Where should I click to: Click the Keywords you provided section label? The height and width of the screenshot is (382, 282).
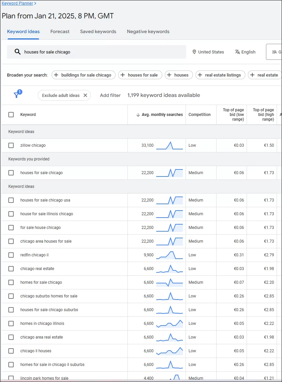coord(29,159)
